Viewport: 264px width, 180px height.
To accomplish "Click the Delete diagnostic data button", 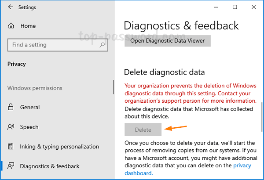I will tap(143, 130).
